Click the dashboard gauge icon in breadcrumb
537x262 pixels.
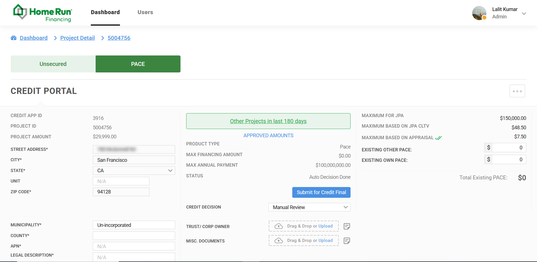(14, 38)
